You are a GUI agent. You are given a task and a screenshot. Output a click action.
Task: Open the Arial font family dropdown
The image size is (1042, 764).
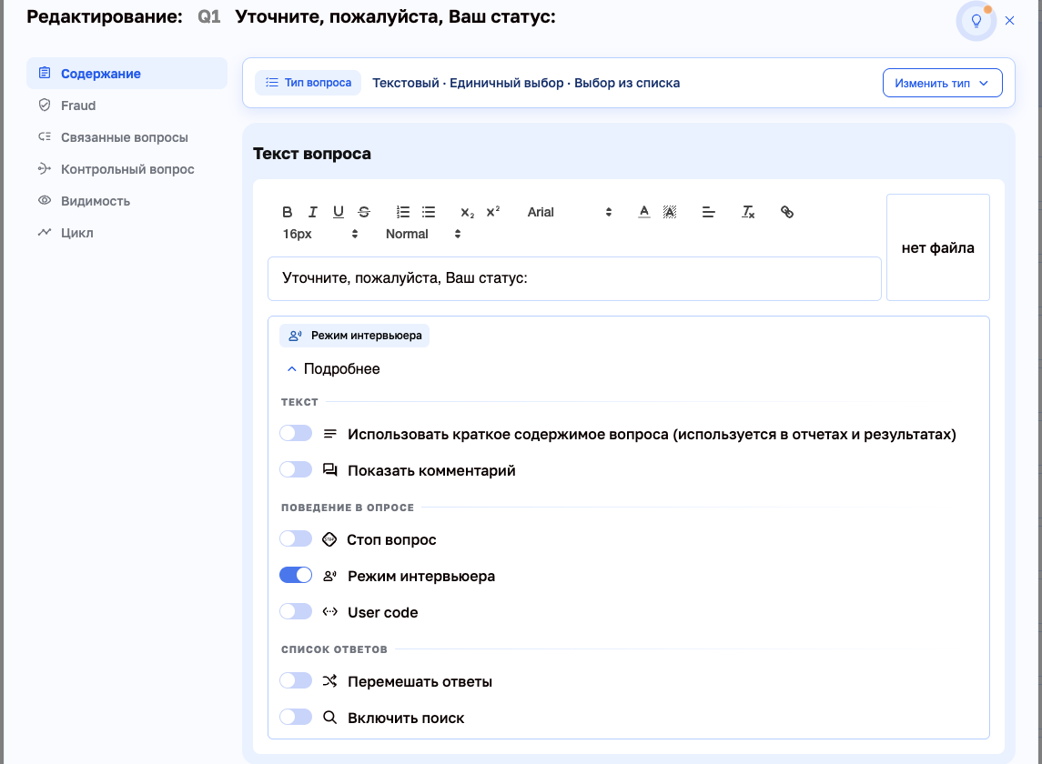coord(570,212)
